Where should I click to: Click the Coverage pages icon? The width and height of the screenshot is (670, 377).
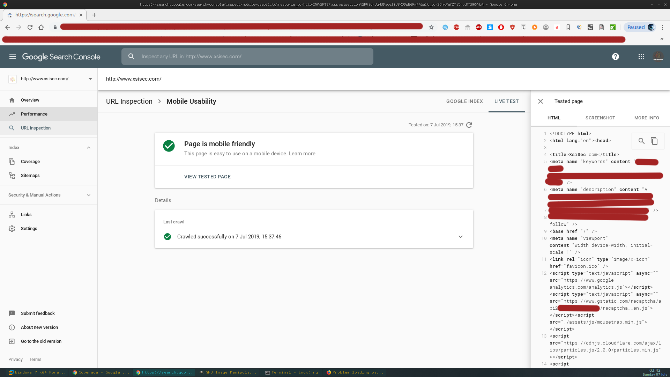12,162
